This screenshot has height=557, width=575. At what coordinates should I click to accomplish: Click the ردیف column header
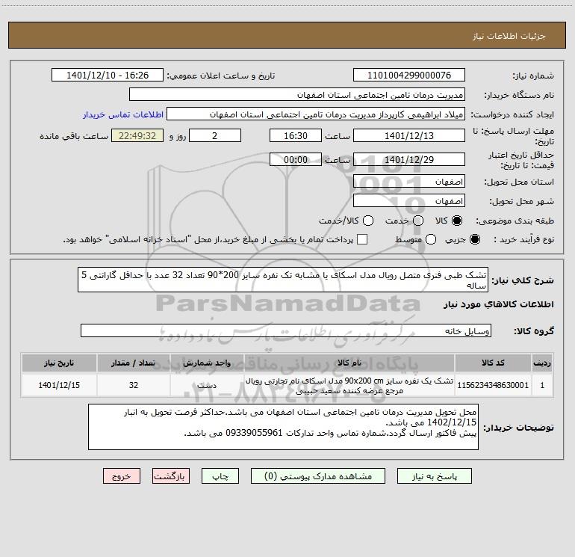click(x=542, y=363)
